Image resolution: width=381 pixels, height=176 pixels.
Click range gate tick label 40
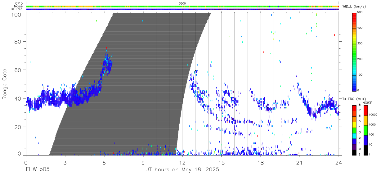point(18,98)
